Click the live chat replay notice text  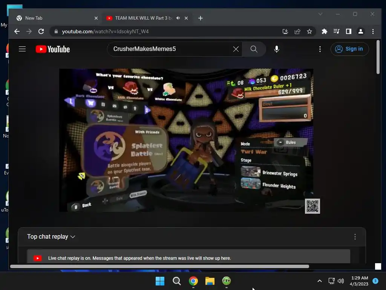coord(139,258)
